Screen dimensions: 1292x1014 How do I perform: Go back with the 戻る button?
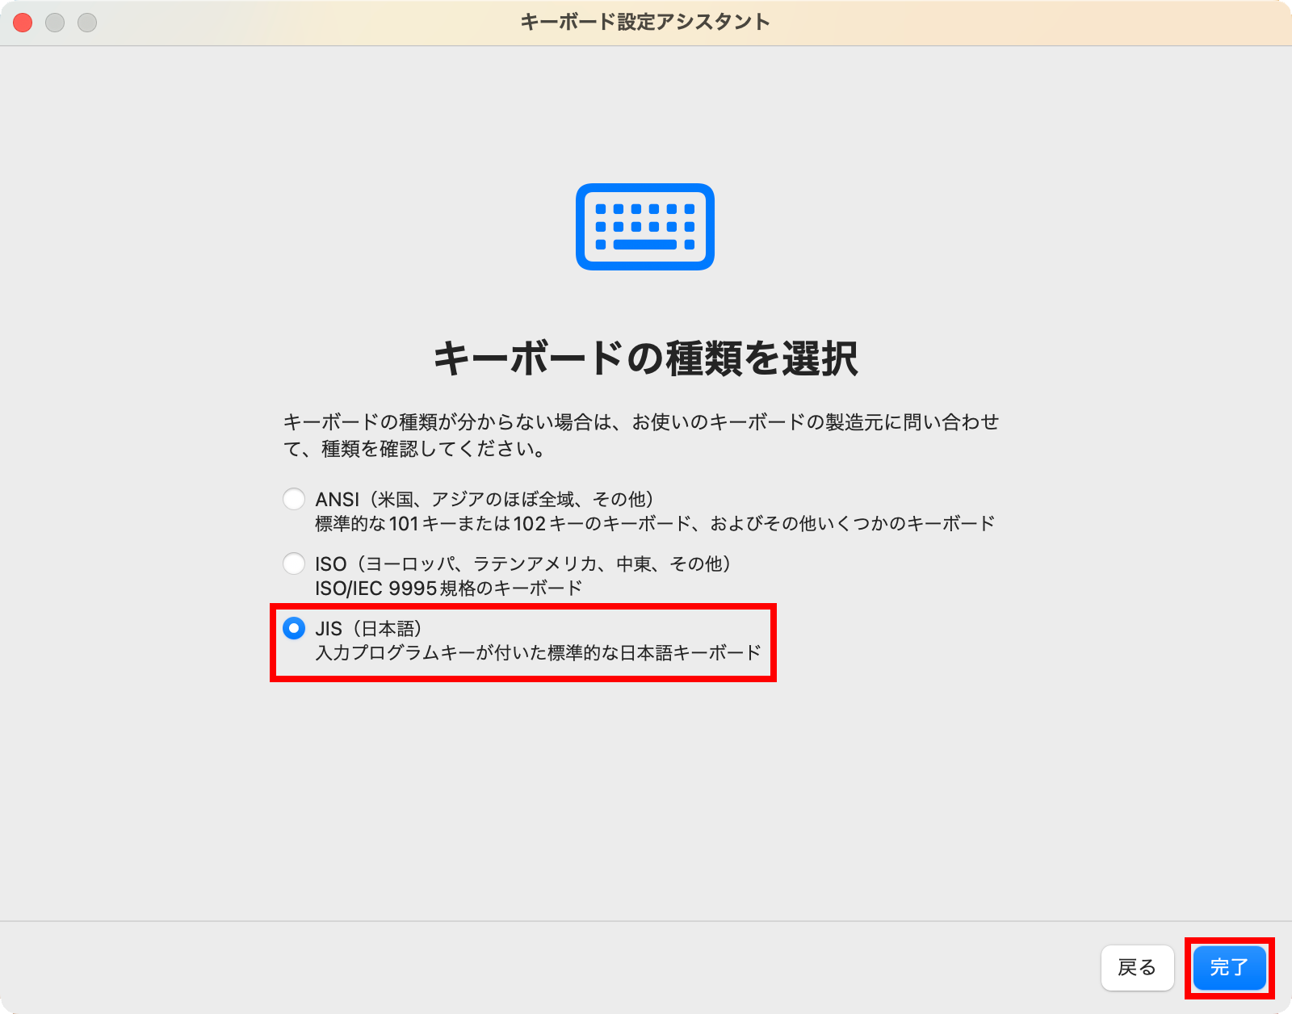1137,967
